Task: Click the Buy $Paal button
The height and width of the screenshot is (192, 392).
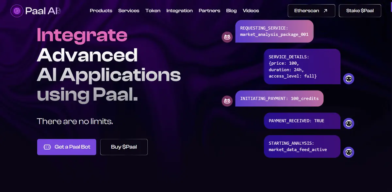Action: [x=124, y=147]
